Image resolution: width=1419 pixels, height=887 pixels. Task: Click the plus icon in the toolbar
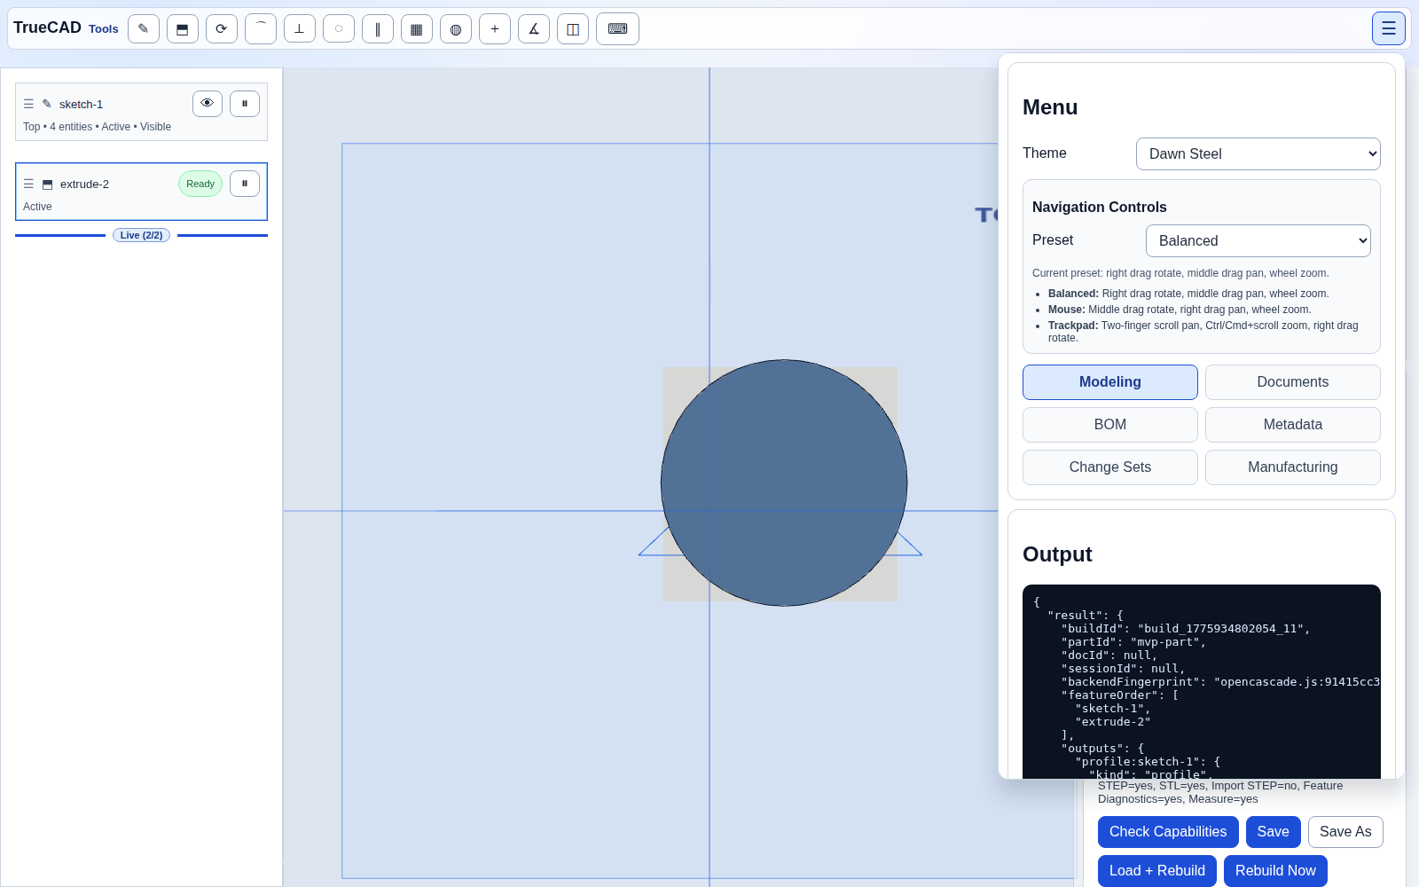click(495, 28)
